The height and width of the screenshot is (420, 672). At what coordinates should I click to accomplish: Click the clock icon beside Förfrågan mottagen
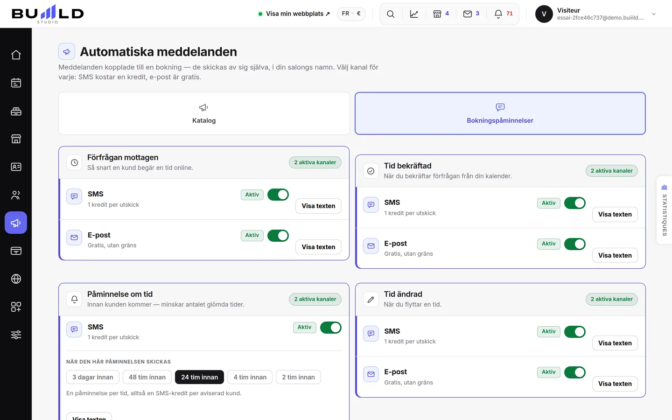click(74, 162)
